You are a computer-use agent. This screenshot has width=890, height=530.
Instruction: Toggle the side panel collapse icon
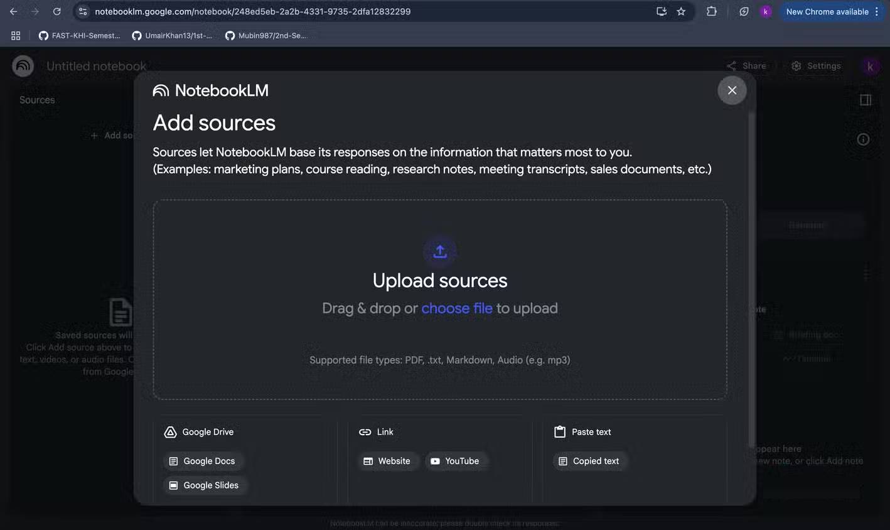point(866,100)
